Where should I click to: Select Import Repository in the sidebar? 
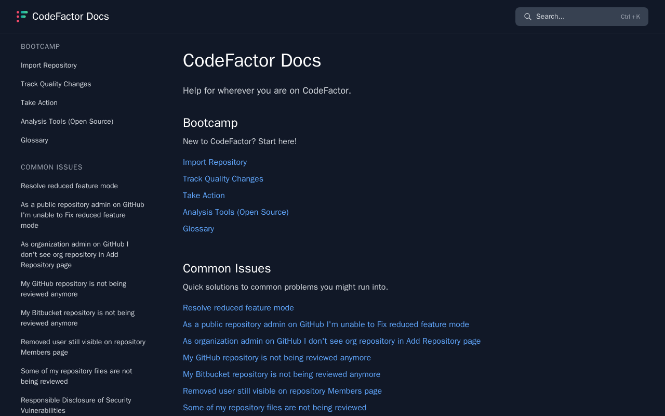(49, 66)
